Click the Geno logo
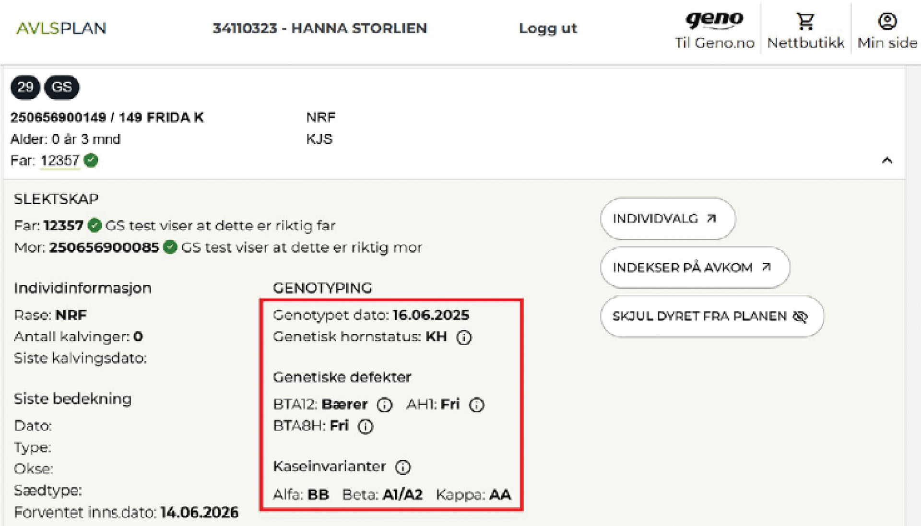Viewport: 921px width, 526px height. point(714,20)
